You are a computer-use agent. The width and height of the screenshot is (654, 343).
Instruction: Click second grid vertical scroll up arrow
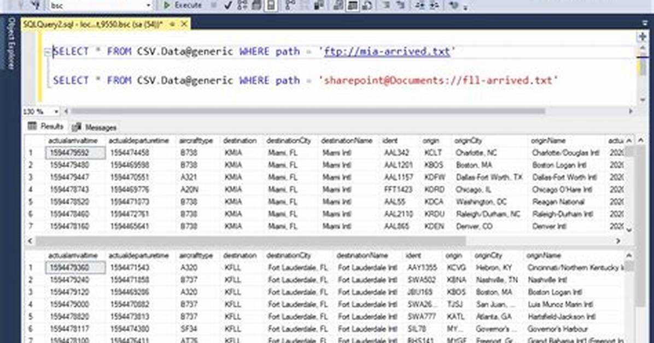[629, 256]
